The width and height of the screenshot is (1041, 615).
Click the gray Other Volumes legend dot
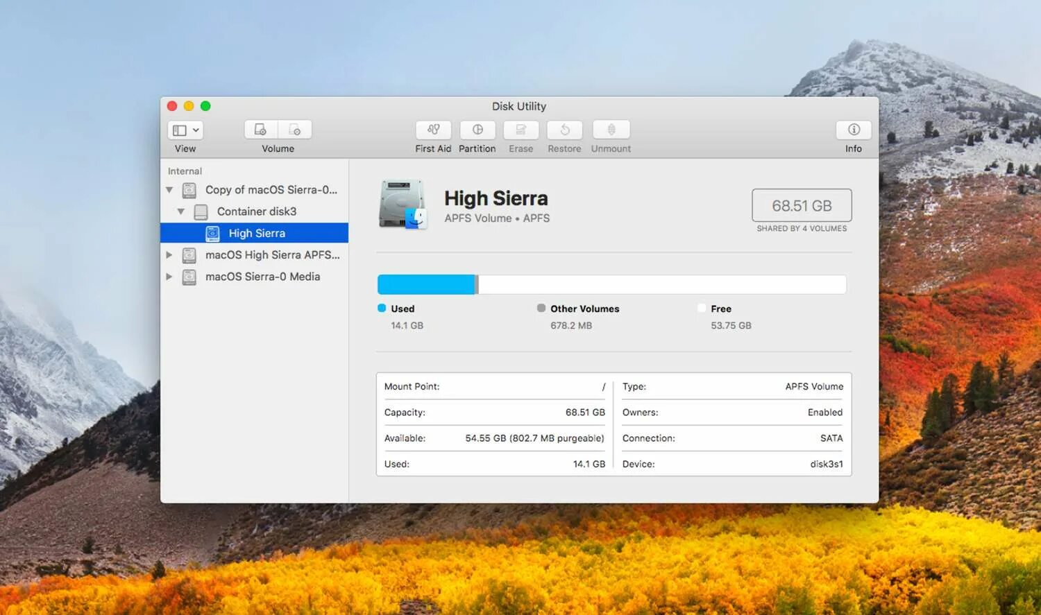(x=541, y=308)
